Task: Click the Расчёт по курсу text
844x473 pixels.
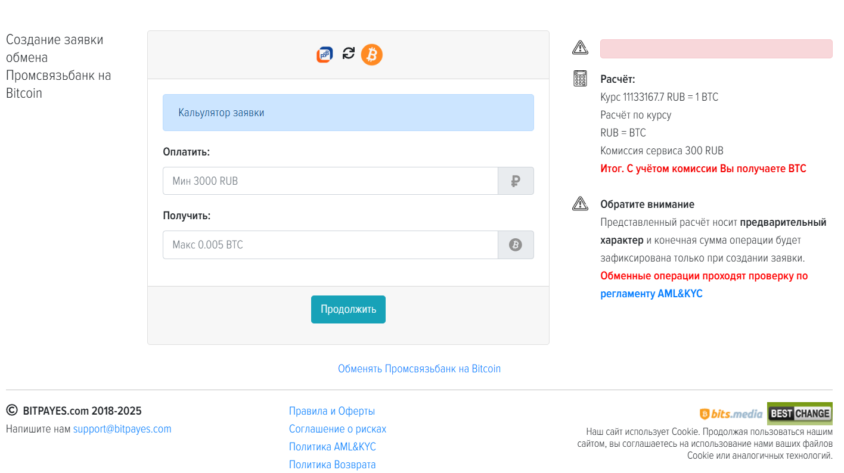Action: 636,115
